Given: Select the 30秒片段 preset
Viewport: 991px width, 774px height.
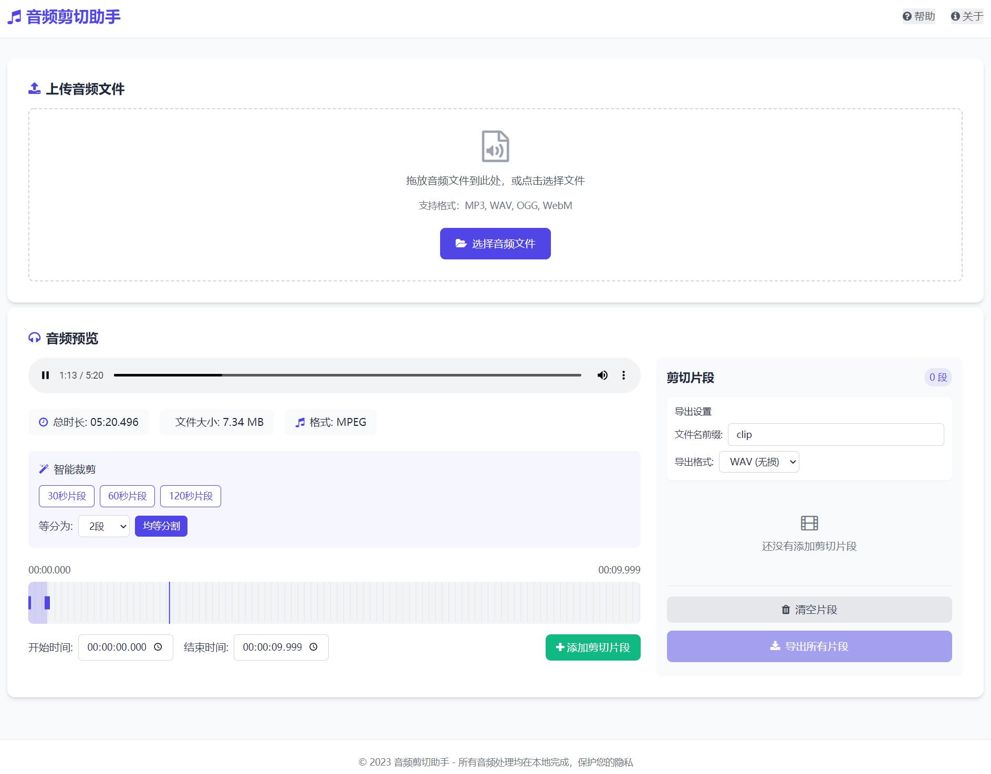Looking at the screenshot, I should [x=67, y=496].
